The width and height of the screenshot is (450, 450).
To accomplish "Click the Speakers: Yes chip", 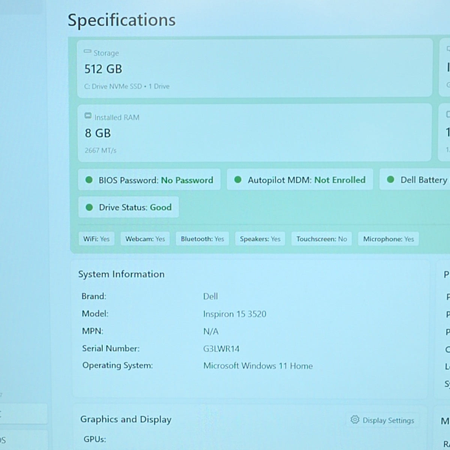I will point(260,239).
